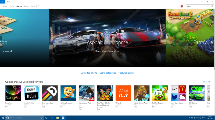Open the Simple Truths game icon
The height and width of the screenshot is (120, 215).
31,93
